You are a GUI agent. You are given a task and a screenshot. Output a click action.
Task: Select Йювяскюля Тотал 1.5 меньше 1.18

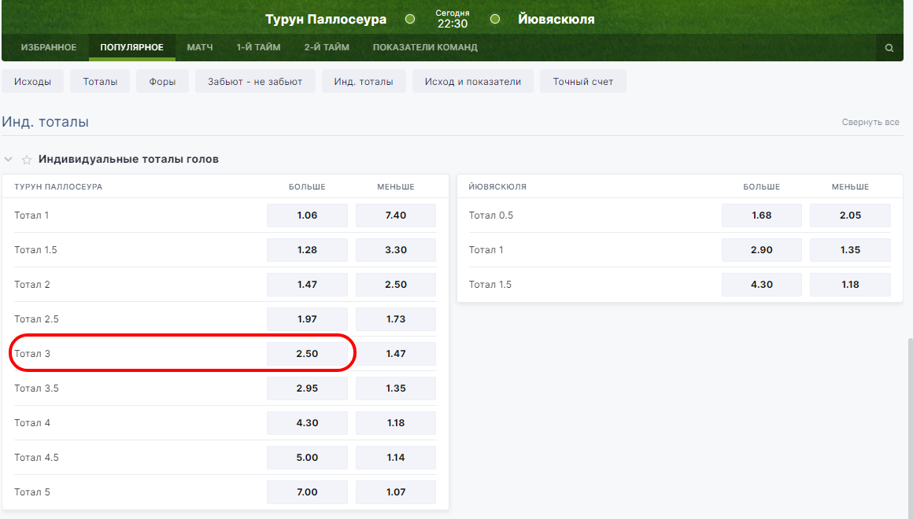(x=850, y=285)
